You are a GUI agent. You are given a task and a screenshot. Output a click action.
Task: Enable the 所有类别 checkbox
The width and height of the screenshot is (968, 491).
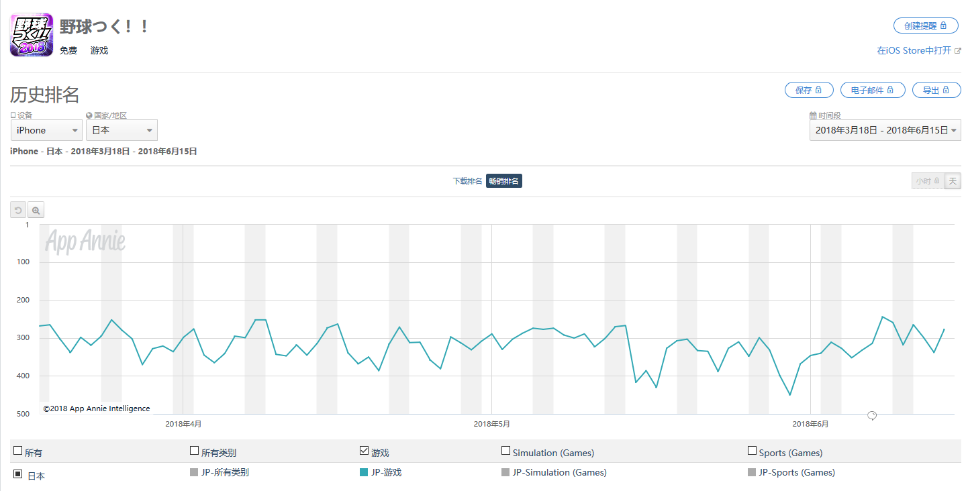pos(195,451)
